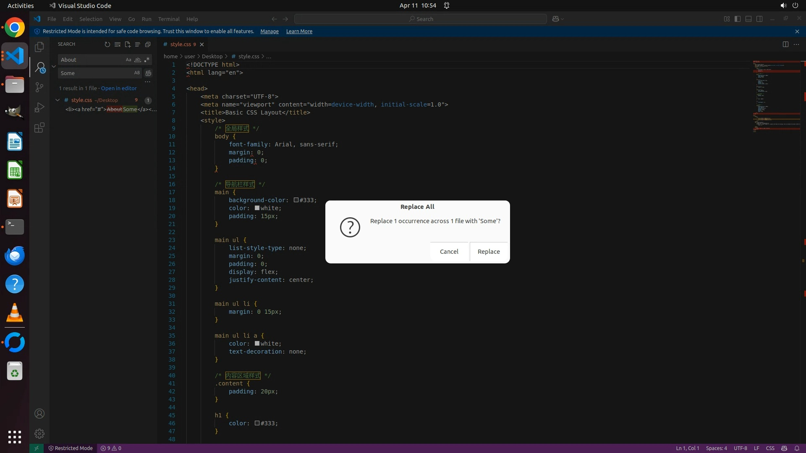
Task: Toggle Match Case in search box
Action: point(128,60)
